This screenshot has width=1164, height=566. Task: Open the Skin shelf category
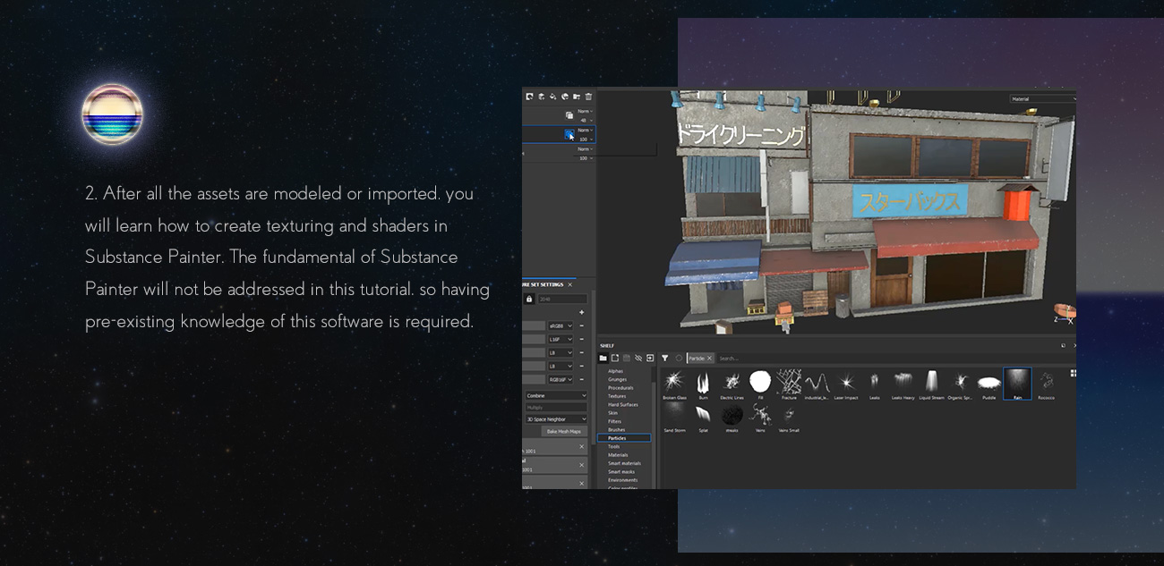tap(613, 413)
